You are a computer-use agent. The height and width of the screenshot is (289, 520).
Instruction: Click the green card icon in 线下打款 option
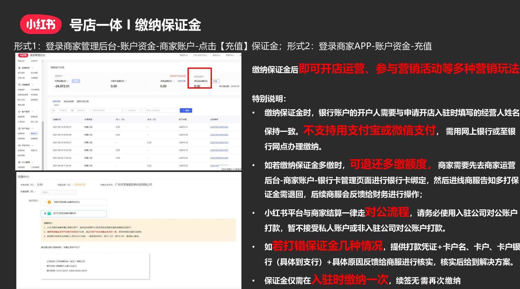click(x=49, y=213)
